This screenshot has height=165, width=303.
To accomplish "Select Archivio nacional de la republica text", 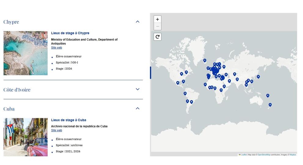I will [x=79, y=126].
